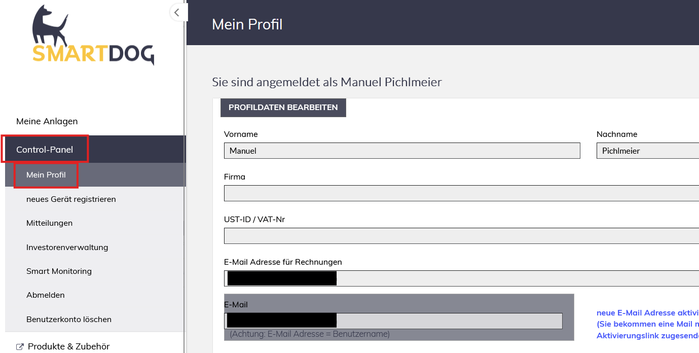Focus the Nachname input field

coord(647,151)
